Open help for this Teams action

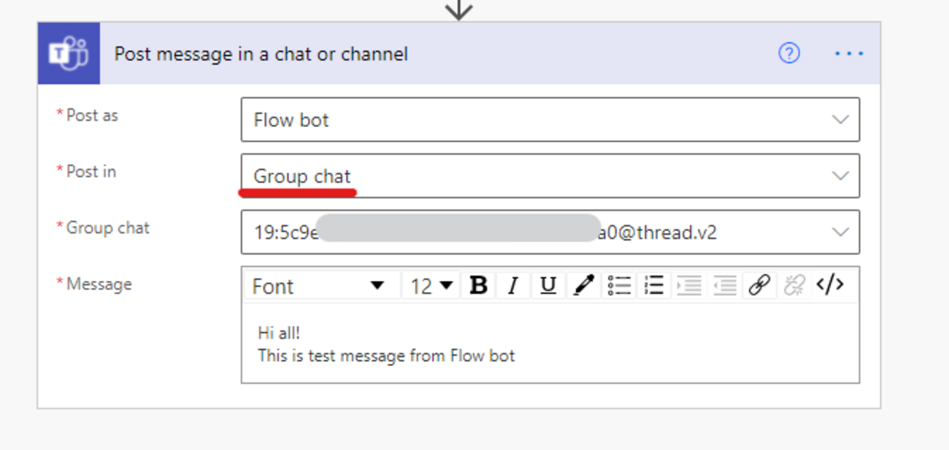789,53
